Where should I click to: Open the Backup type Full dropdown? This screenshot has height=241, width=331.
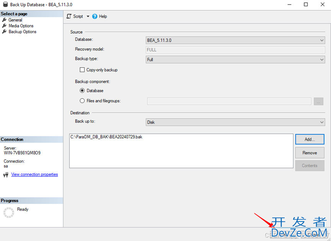click(235, 60)
